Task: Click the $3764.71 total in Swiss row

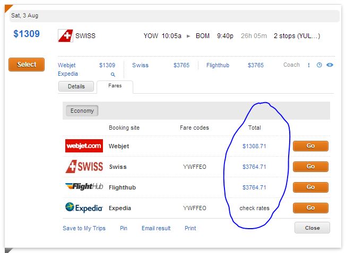Action: (x=254, y=167)
